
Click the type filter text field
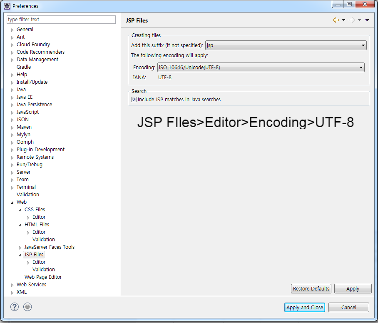[61, 20]
